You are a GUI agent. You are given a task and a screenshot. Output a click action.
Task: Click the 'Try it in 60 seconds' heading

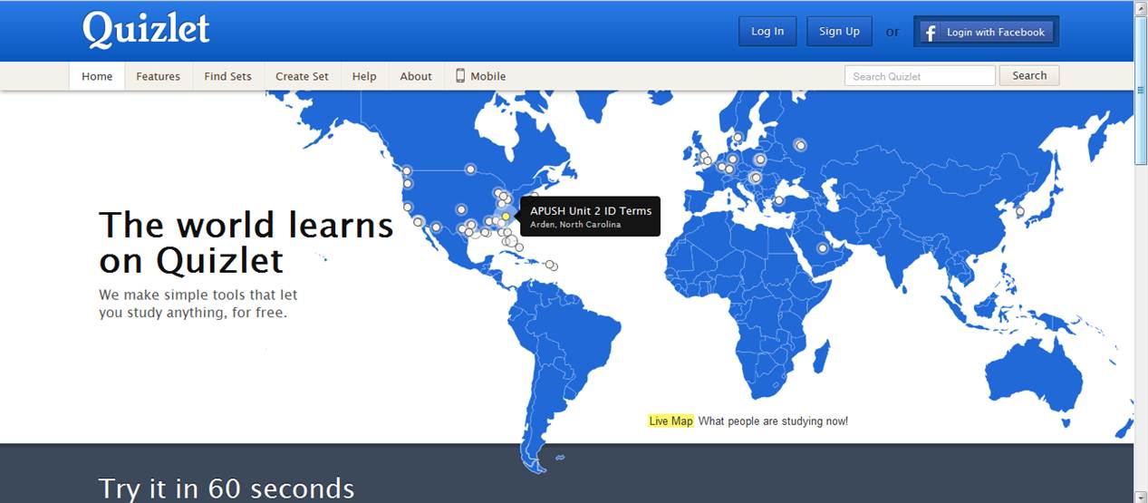[227, 488]
